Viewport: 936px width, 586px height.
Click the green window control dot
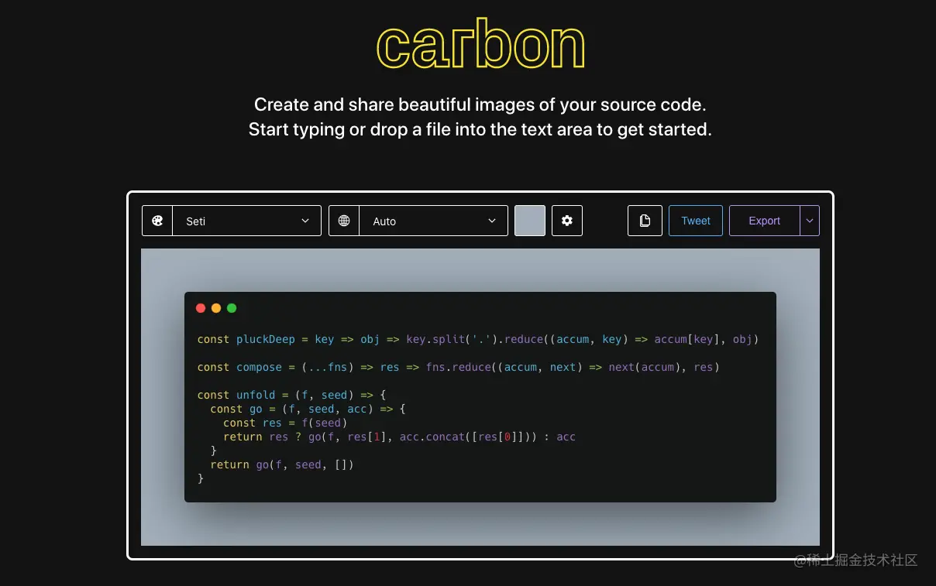point(232,308)
